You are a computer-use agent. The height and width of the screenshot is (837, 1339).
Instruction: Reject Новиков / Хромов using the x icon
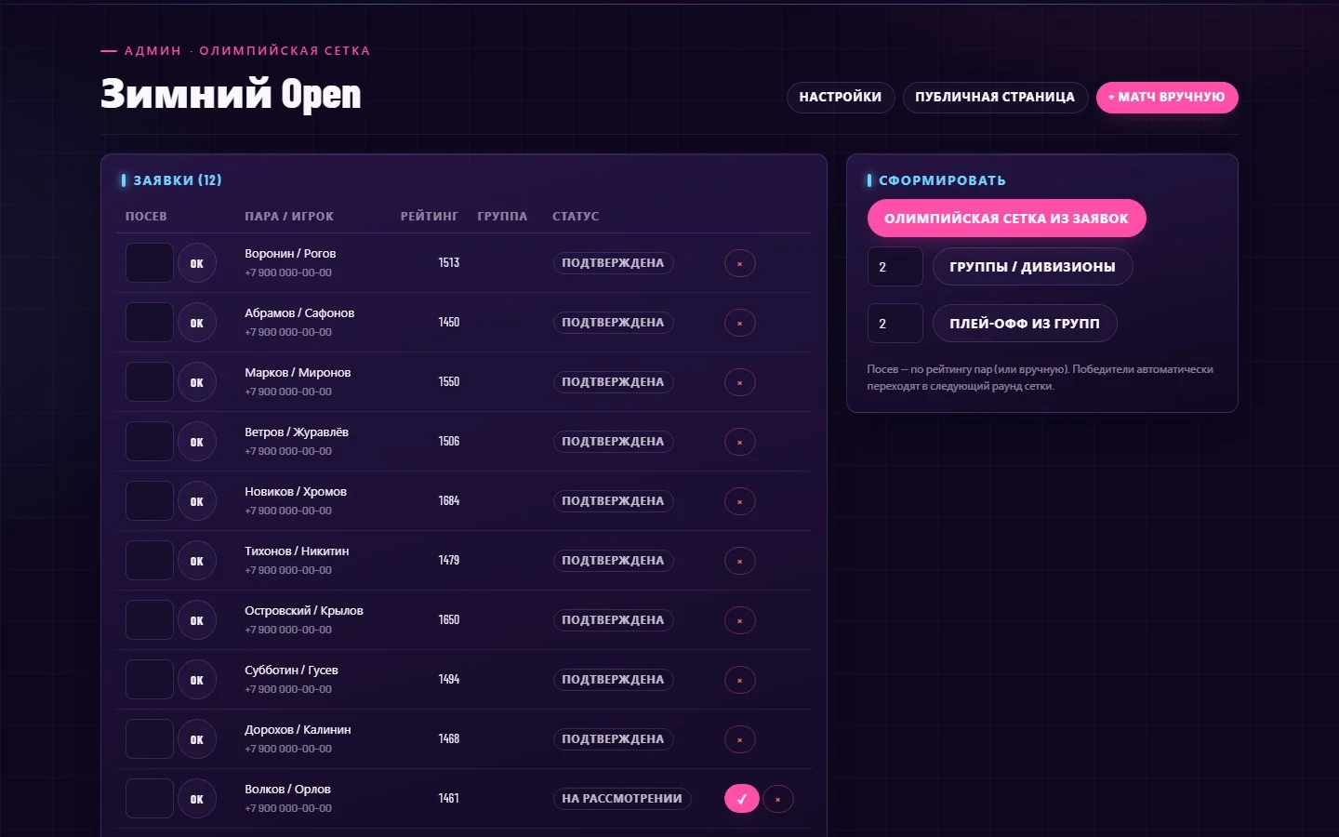[740, 501]
